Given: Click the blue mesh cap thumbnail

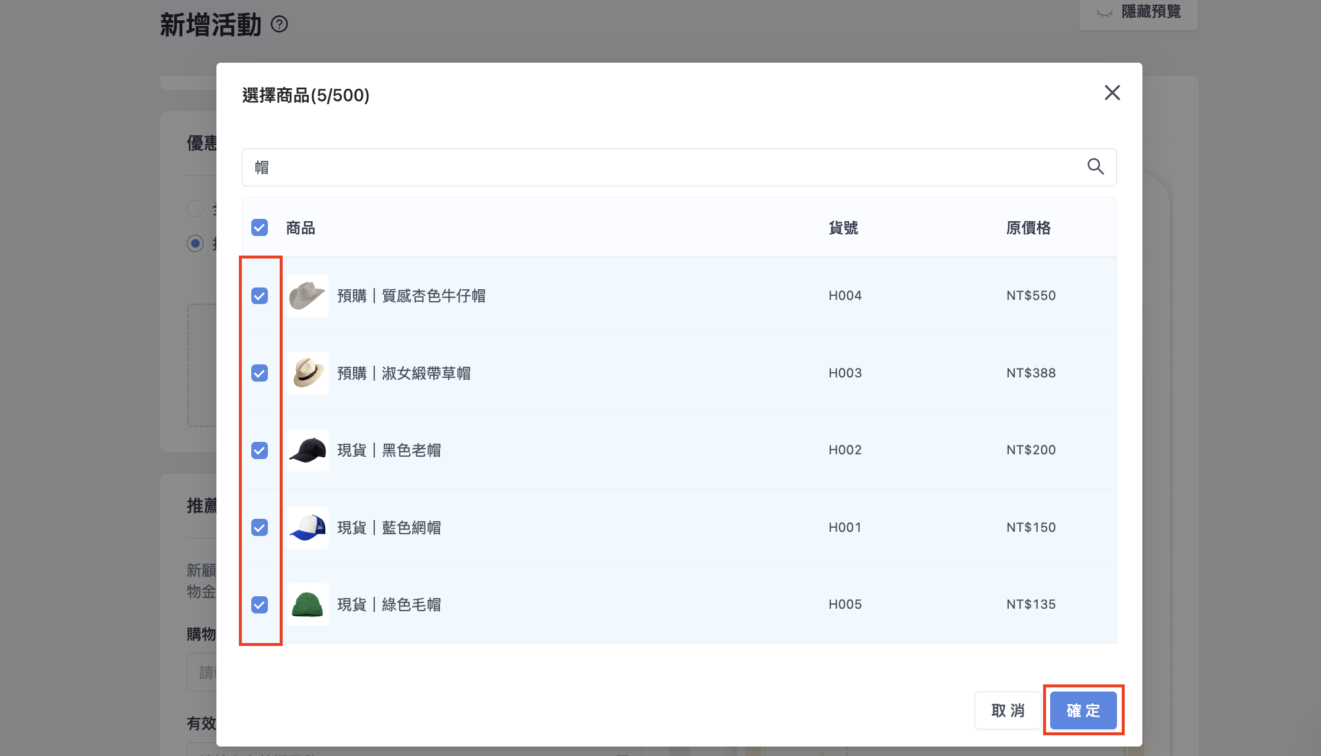Looking at the screenshot, I should pyautogui.click(x=307, y=528).
